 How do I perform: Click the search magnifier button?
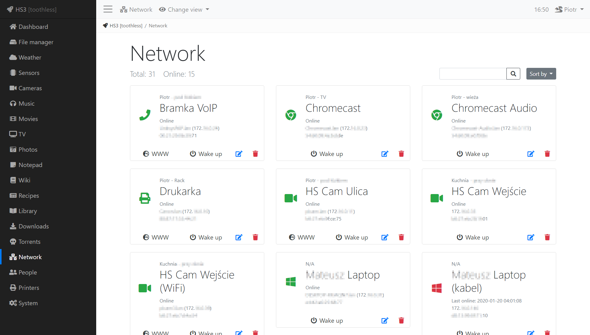pyautogui.click(x=513, y=74)
